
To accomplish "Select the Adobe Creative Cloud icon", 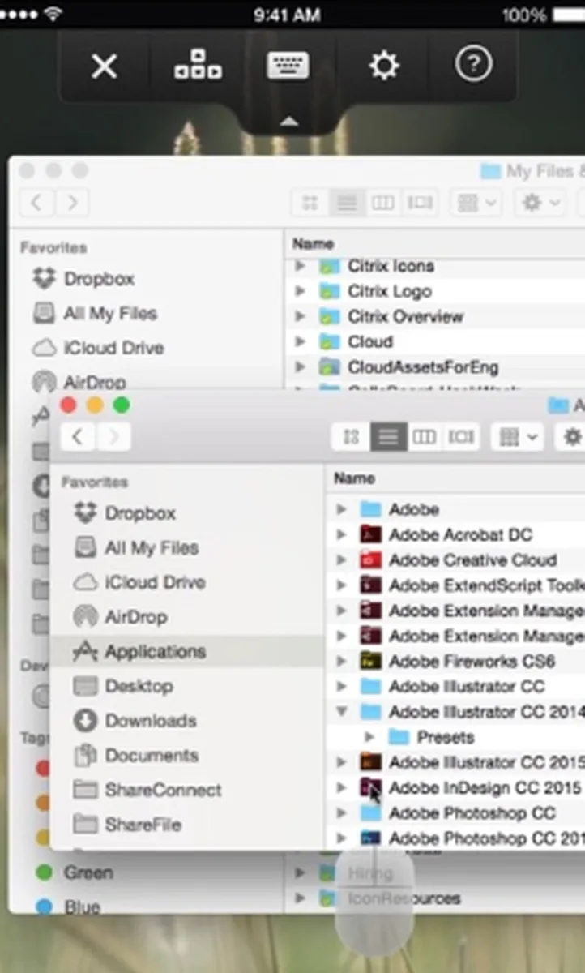I will pyautogui.click(x=370, y=560).
